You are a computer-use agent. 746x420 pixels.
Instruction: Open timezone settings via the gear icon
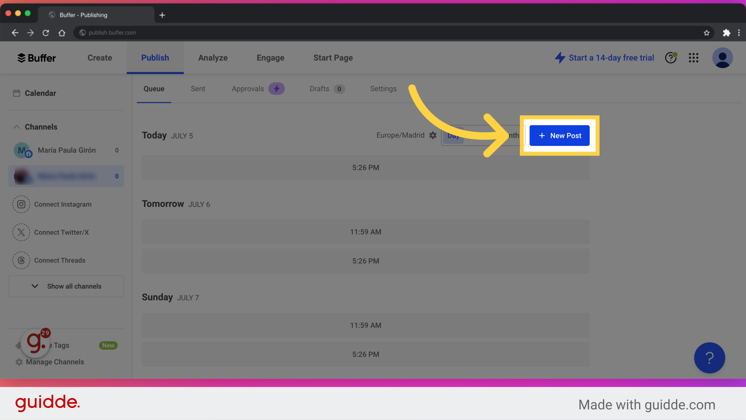point(433,135)
